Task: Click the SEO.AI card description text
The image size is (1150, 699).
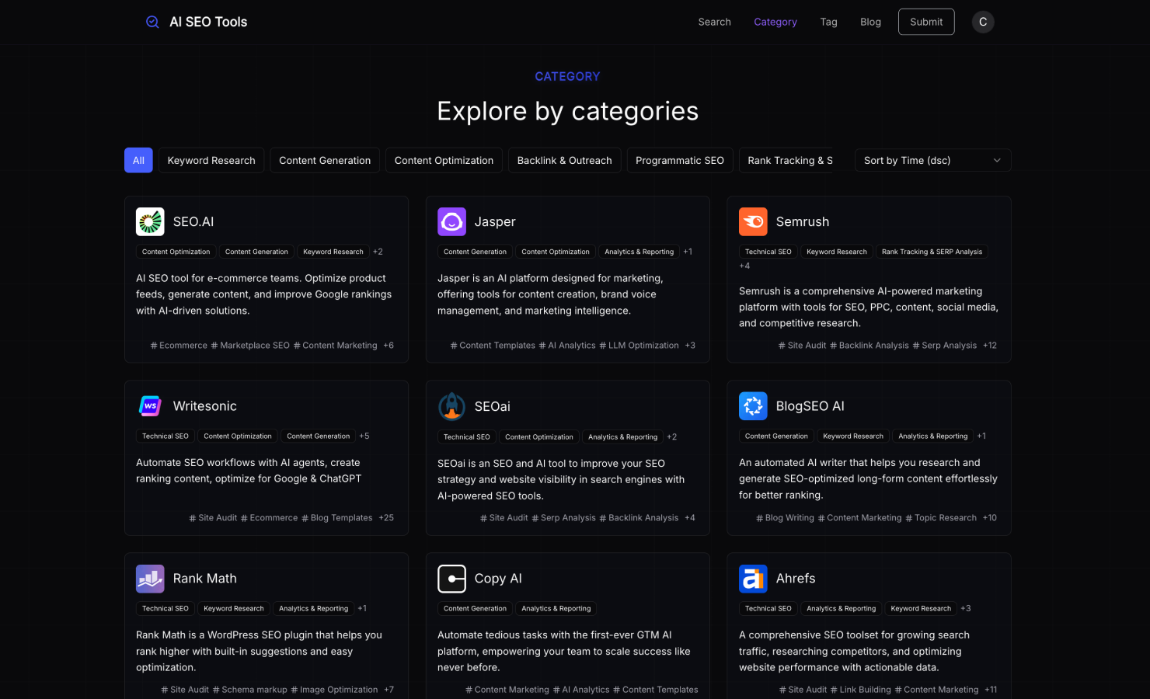Action: pos(264,294)
